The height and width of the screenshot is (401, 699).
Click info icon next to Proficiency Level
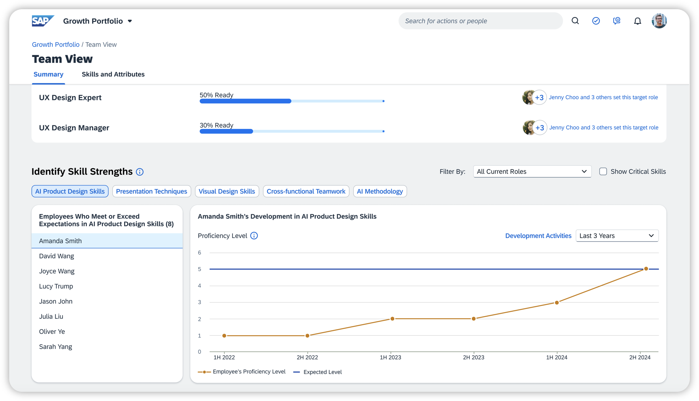click(254, 236)
